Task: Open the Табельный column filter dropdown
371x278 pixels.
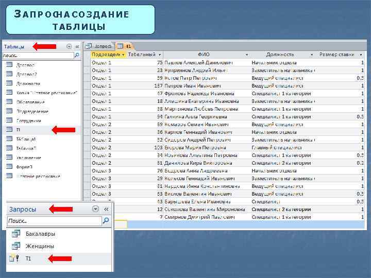Action: [160, 55]
